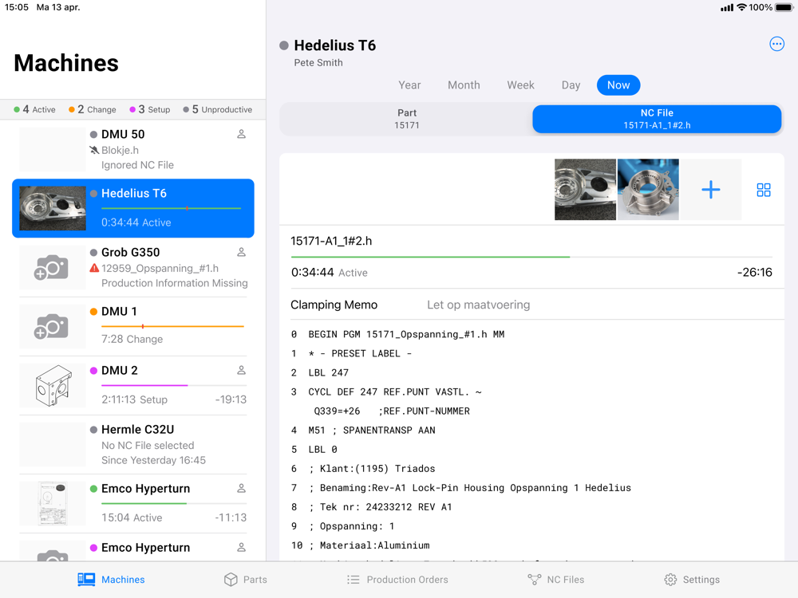The width and height of the screenshot is (798, 598).
Task: Select the DMU 2 machine name
Action: click(x=119, y=370)
